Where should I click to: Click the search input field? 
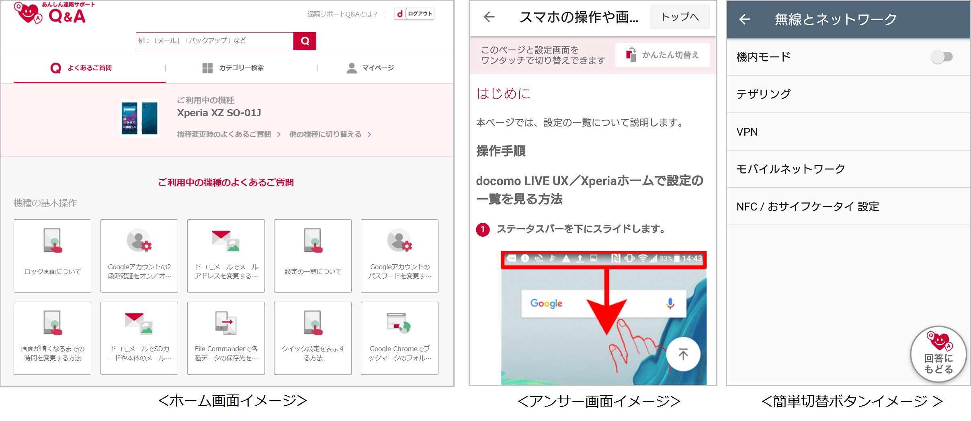(213, 41)
